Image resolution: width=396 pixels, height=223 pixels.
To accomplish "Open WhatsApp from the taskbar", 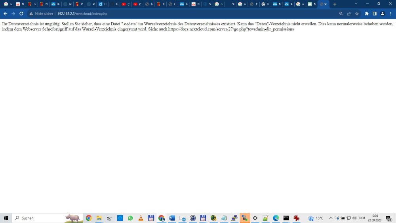I will [130, 218].
